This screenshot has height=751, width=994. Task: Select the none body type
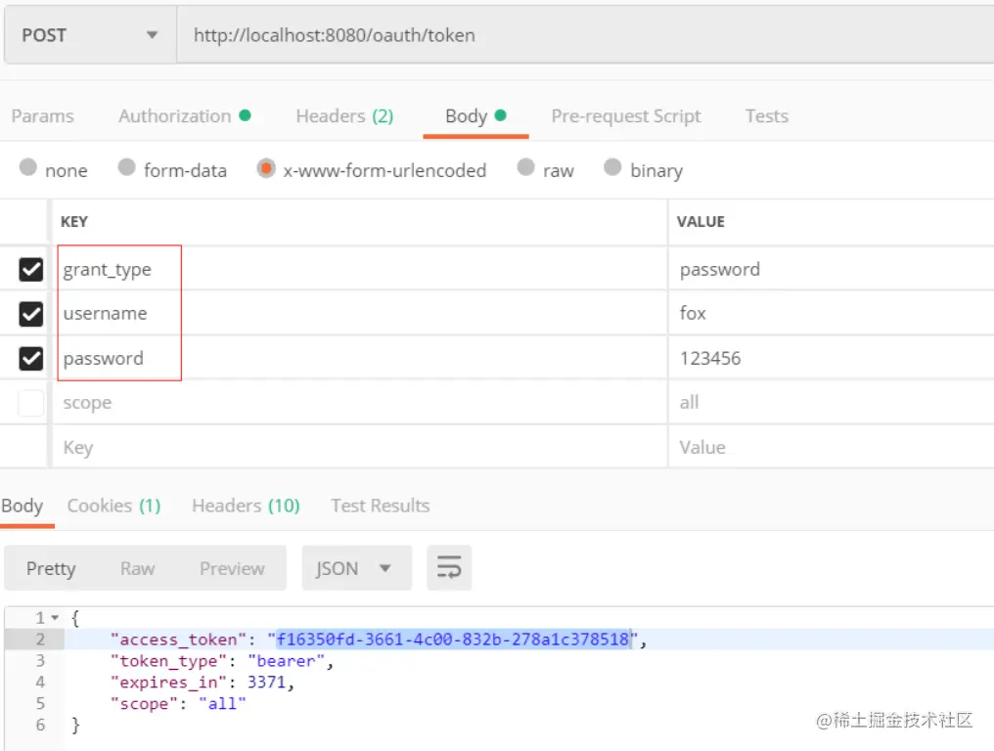coord(28,167)
